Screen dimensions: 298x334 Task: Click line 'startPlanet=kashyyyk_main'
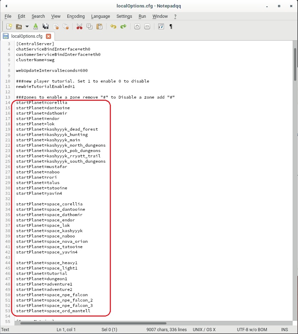click(48, 140)
